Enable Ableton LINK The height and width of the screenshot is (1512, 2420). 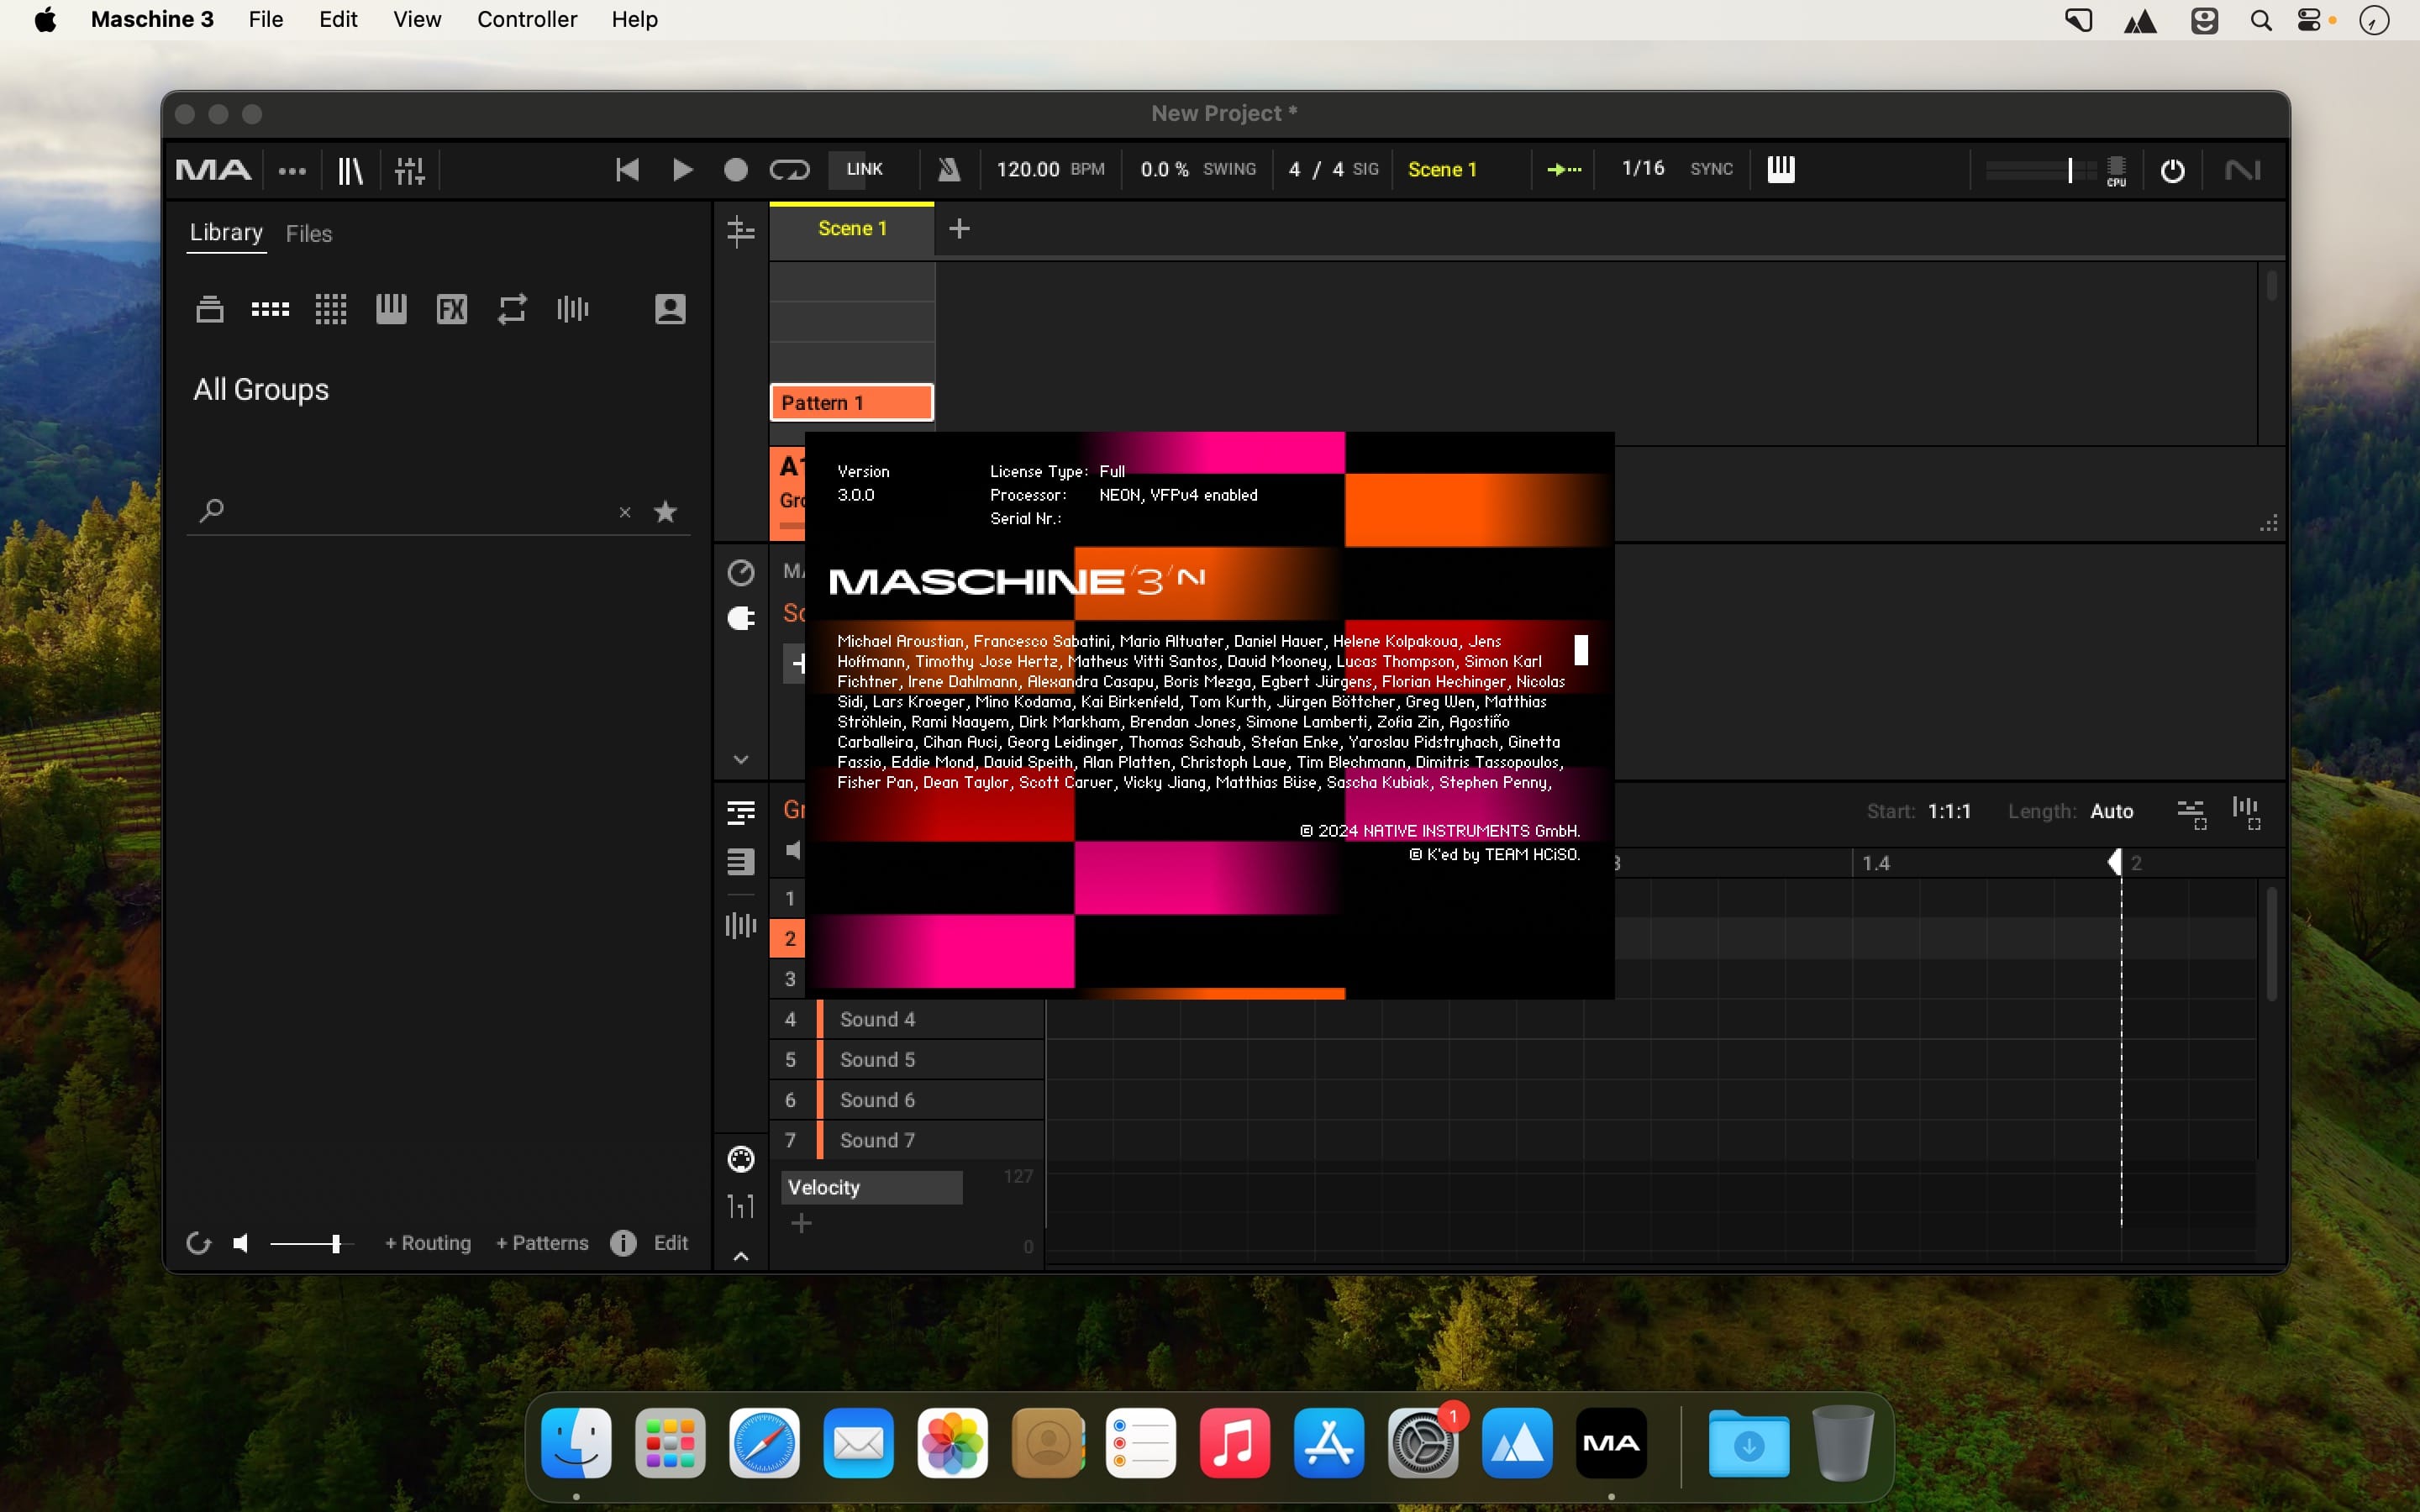[864, 169]
